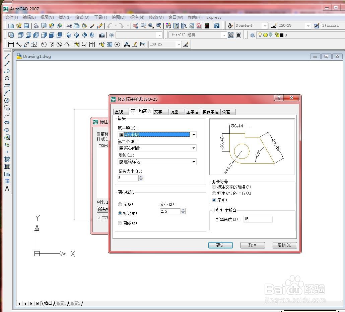Open the 第一项 arrowhead dropdown
Image resolution: width=345 pixels, height=312 pixels.
(194, 135)
